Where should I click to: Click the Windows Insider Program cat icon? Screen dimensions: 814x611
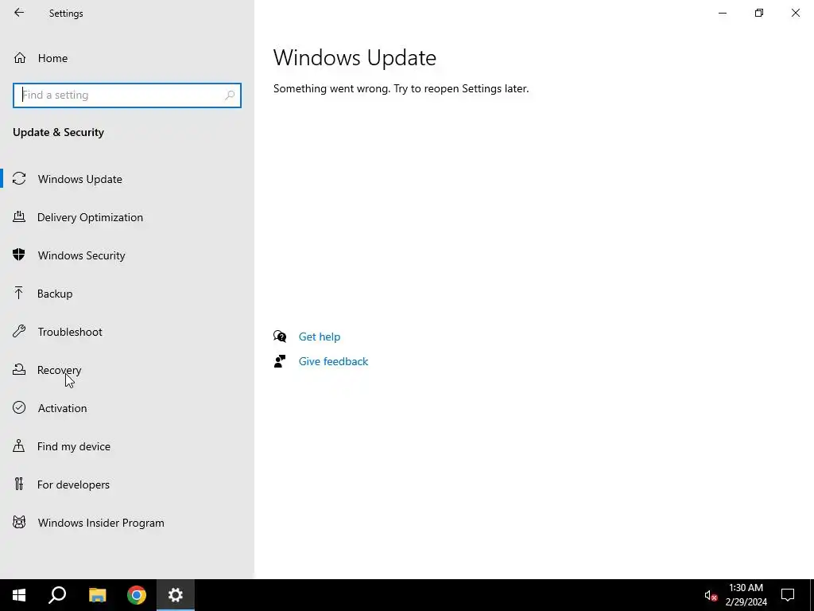(19, 522)
